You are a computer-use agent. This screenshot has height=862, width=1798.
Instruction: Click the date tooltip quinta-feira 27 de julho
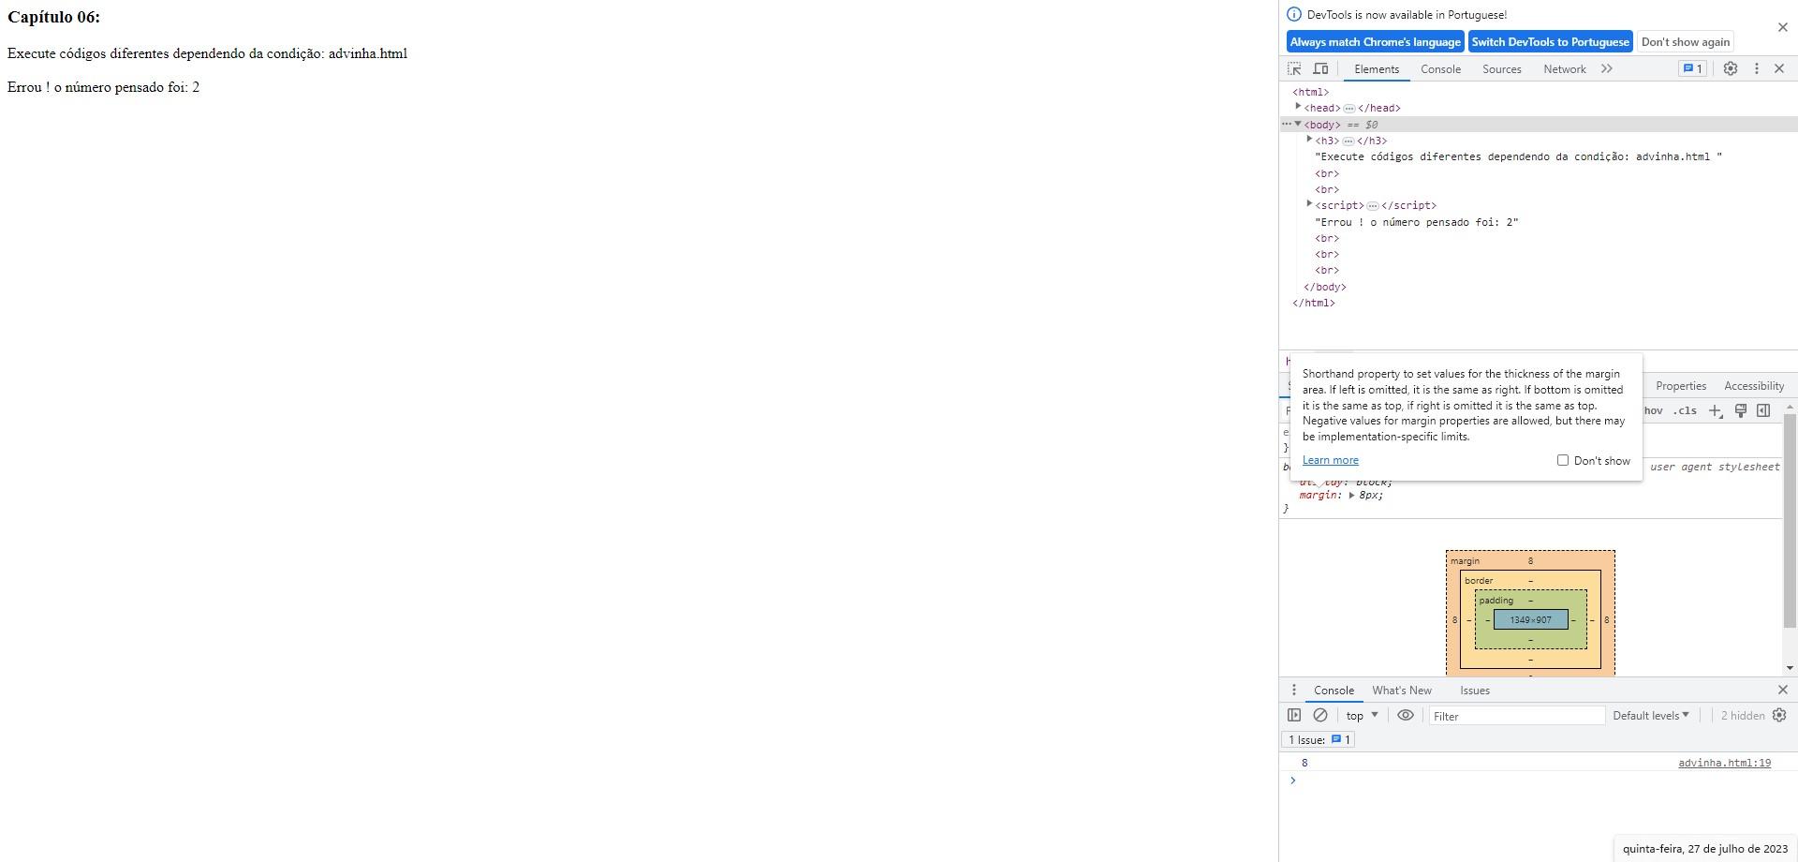coord(1704,849)
